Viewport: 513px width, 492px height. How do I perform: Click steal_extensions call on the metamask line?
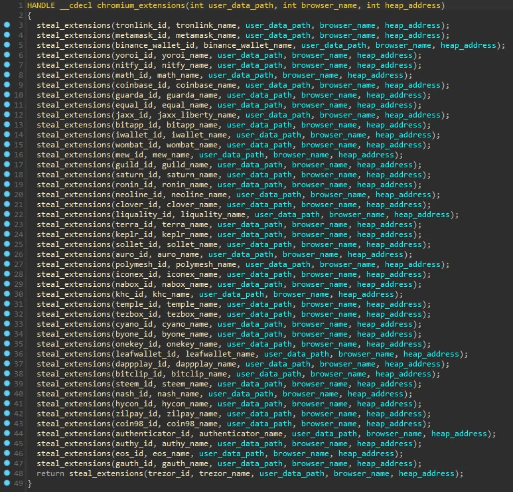coord(73,35)
